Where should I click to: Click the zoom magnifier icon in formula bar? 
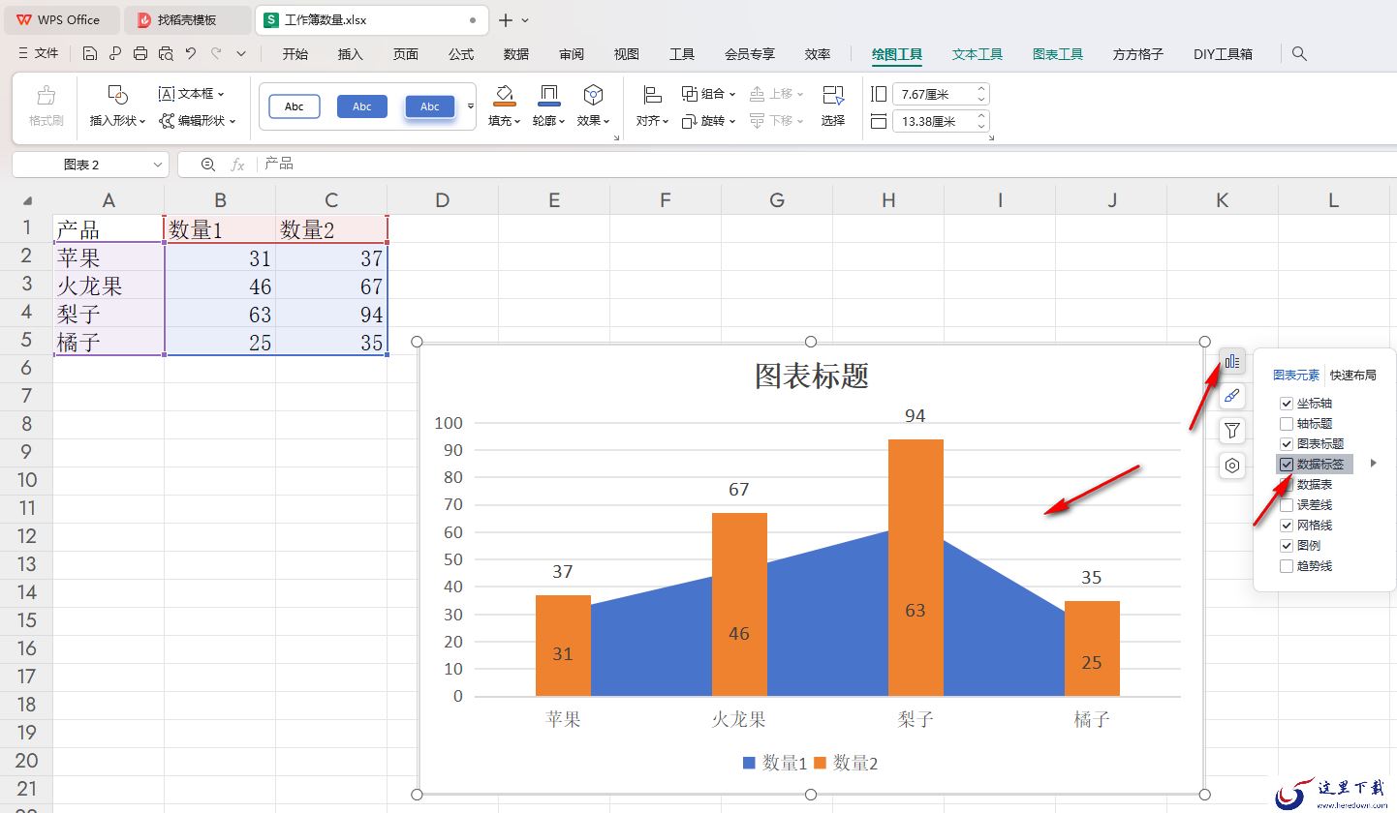[207, 165]
